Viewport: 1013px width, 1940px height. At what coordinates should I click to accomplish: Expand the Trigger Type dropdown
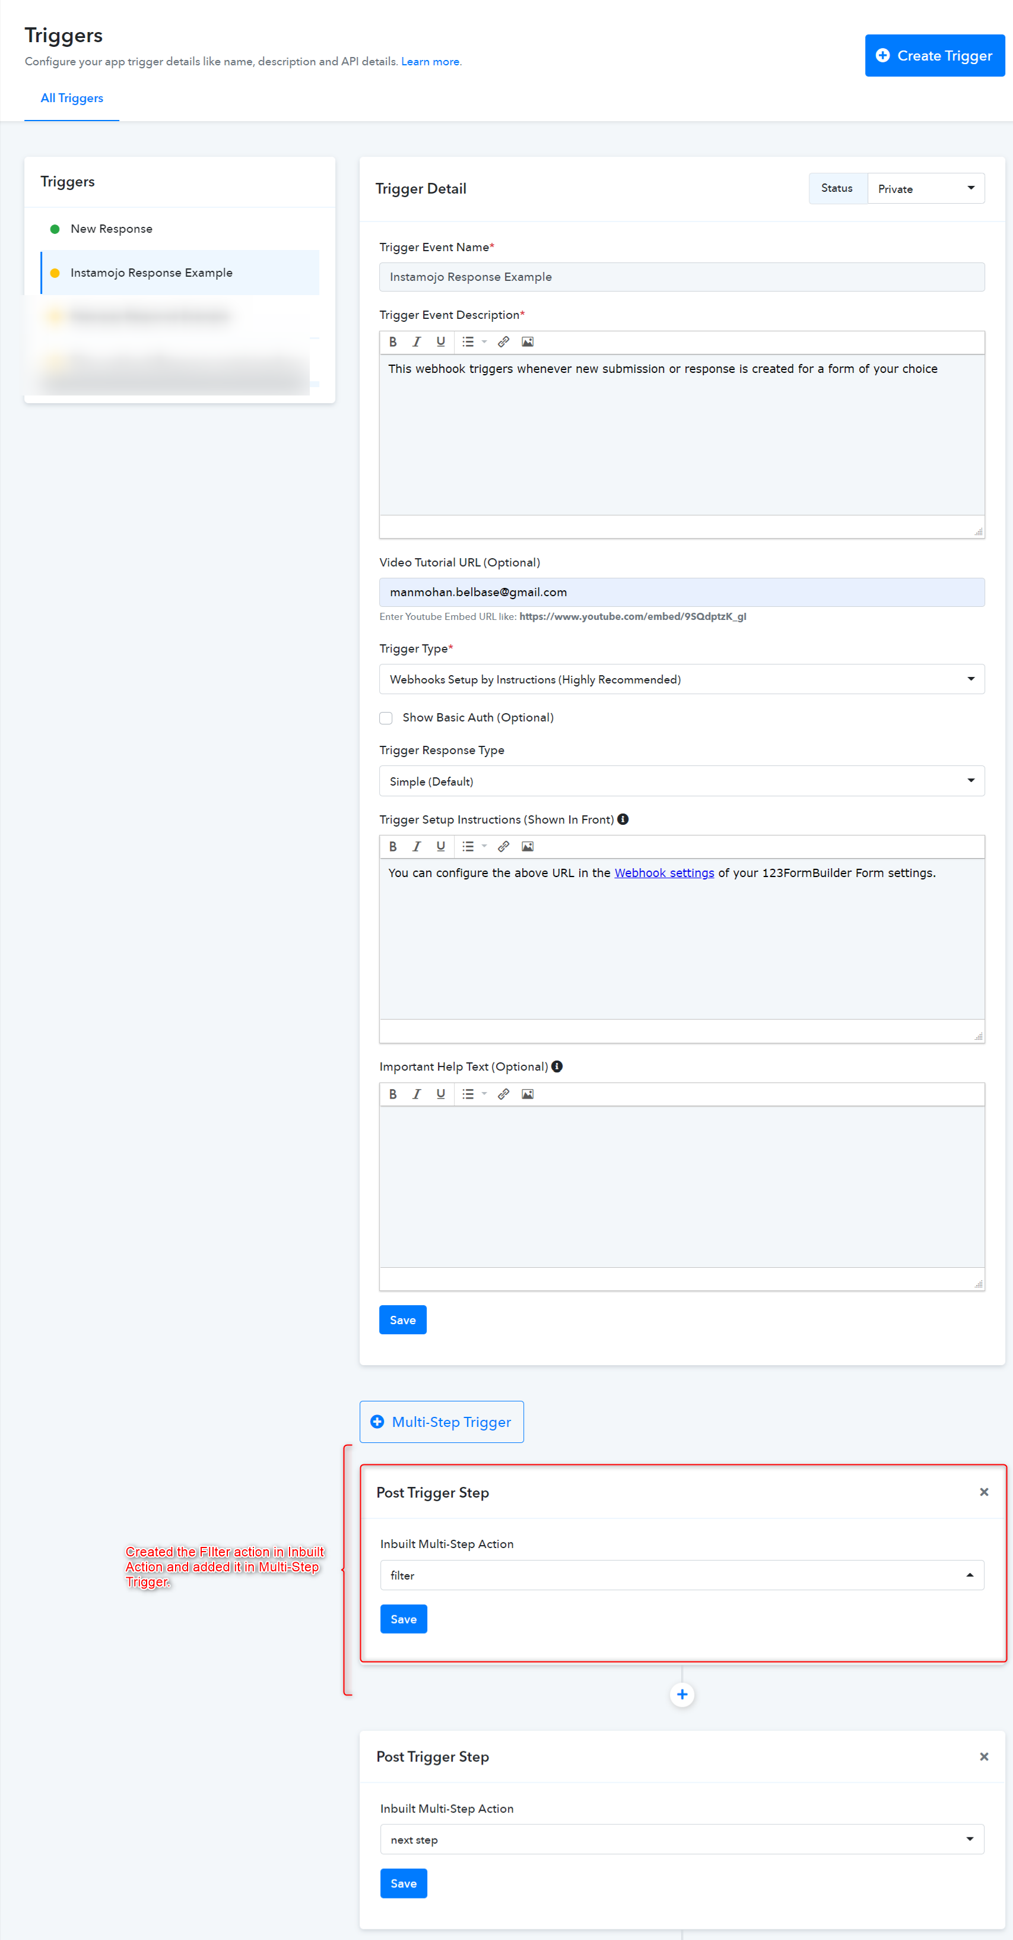click(682, 679)
